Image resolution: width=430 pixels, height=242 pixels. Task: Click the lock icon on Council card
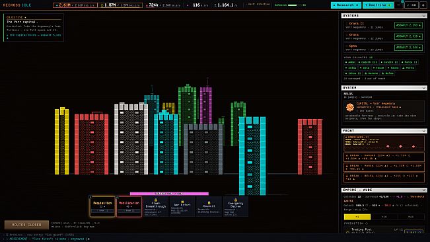pos(209,202)
